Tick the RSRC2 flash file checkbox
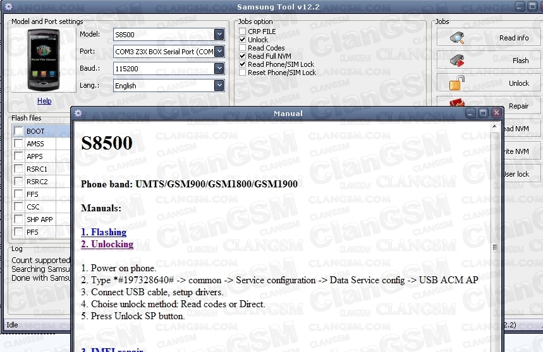Viewport: 543px width, 352px height. tap(18, 181)
